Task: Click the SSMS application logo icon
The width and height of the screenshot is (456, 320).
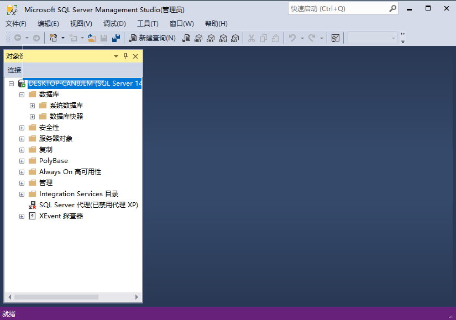Action: pyautogui.click(x=12, y=9)
